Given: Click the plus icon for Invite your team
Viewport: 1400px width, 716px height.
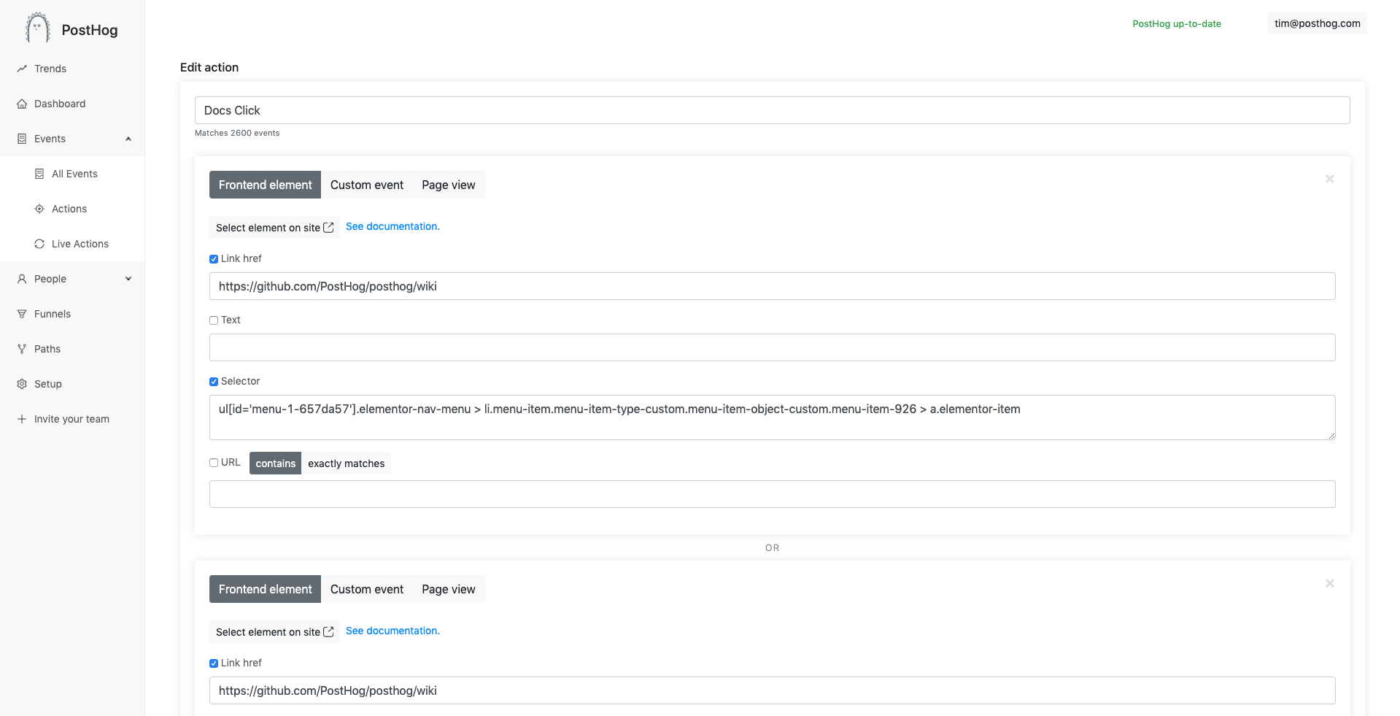Looking at the screenshot, I should [22, 419].
